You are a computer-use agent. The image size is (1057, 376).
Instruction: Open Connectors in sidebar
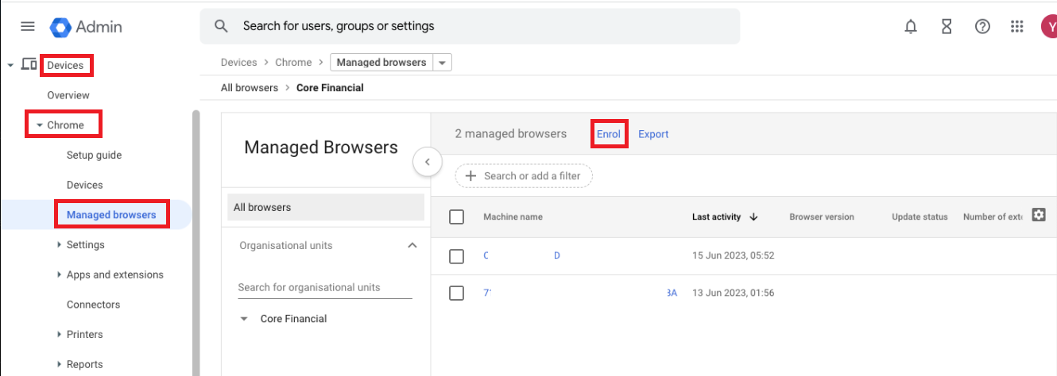coord(93,305)
